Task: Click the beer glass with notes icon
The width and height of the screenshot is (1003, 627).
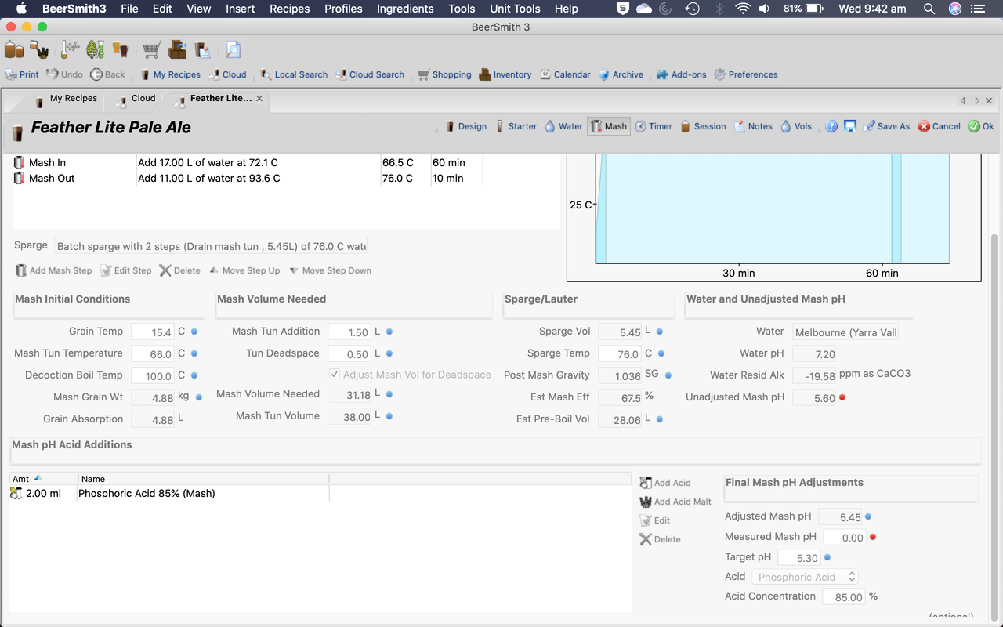Action: point(203,49)
